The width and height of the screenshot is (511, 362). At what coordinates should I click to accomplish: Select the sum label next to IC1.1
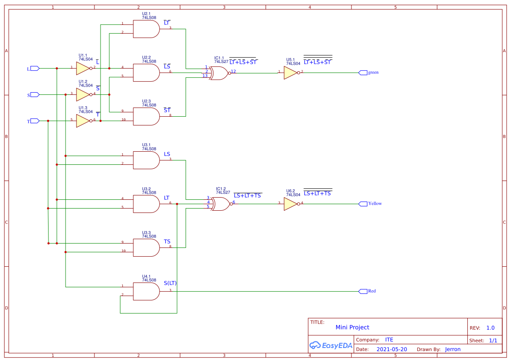tap(243, 61)
